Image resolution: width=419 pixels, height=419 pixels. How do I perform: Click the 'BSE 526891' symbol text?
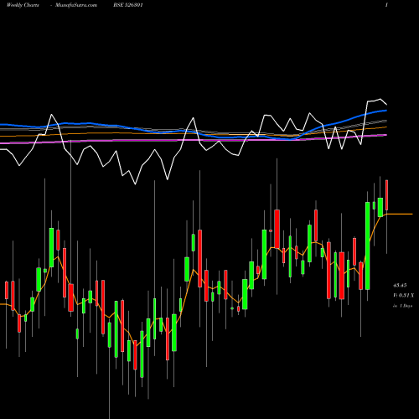pos(128,5)
